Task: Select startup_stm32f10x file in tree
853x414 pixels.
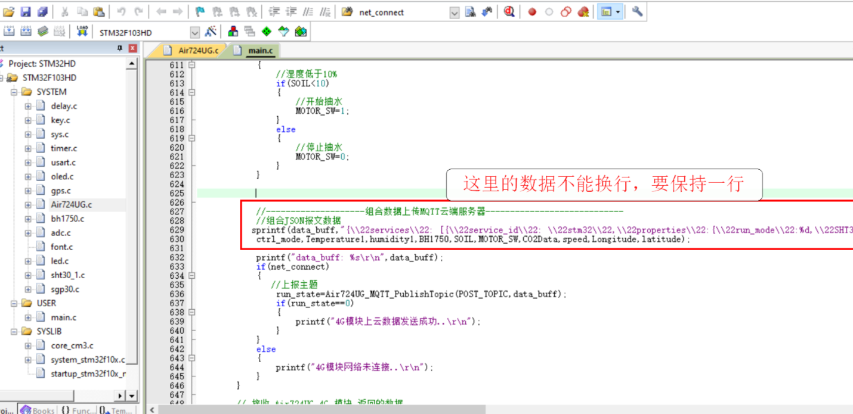Action: click(88, 373)
